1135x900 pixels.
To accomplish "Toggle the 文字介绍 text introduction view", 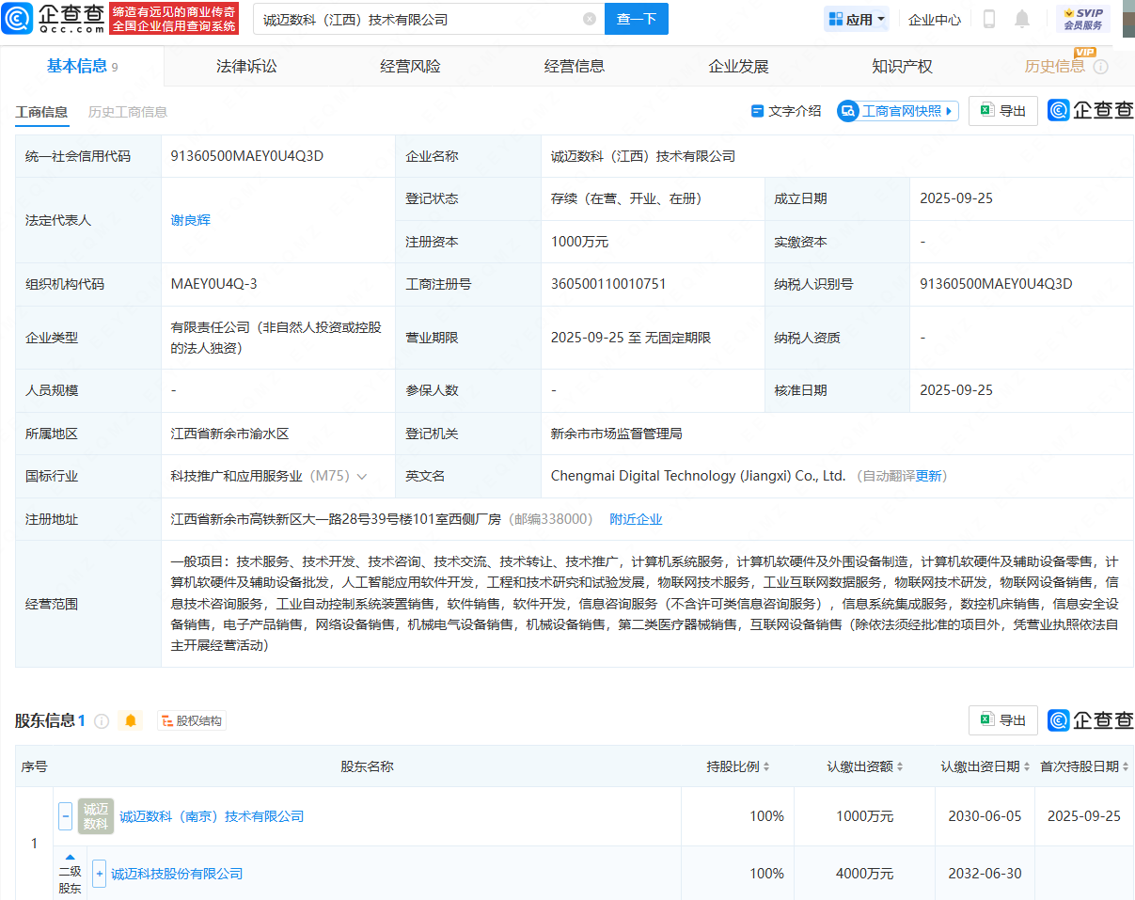I will (786, 111).
